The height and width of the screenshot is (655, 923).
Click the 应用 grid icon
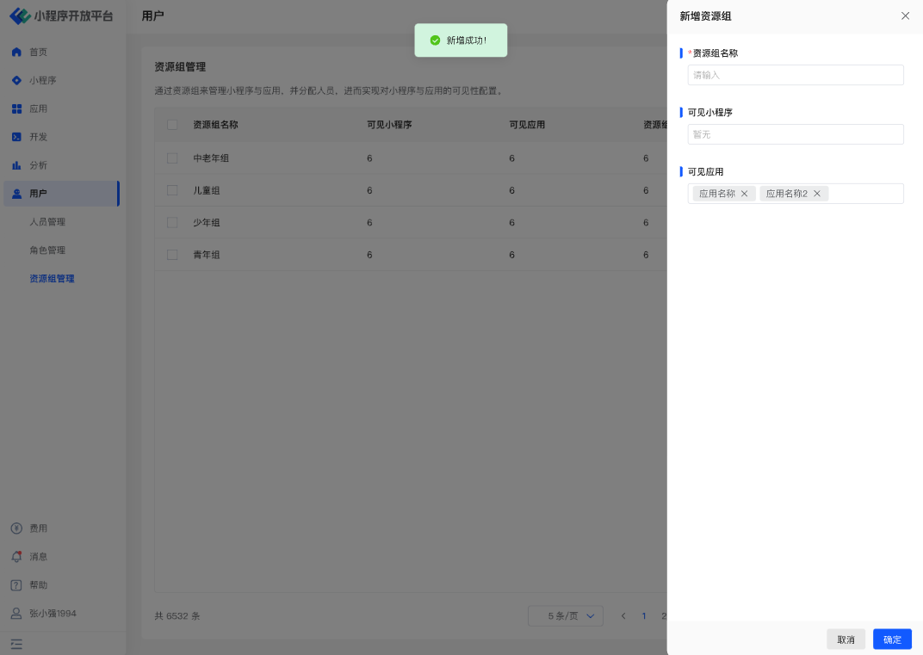[x=16, y=109]
